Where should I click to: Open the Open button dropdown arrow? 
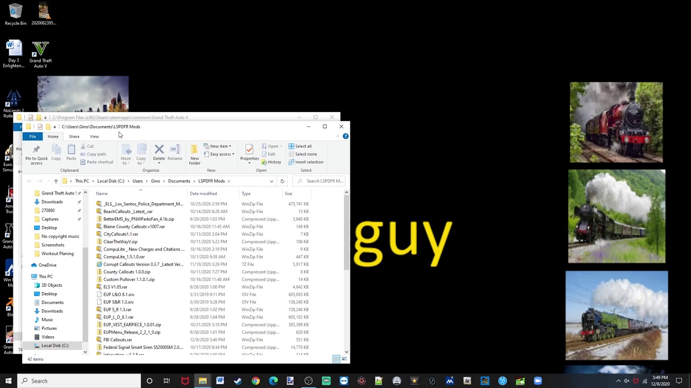tap(281, 146)
